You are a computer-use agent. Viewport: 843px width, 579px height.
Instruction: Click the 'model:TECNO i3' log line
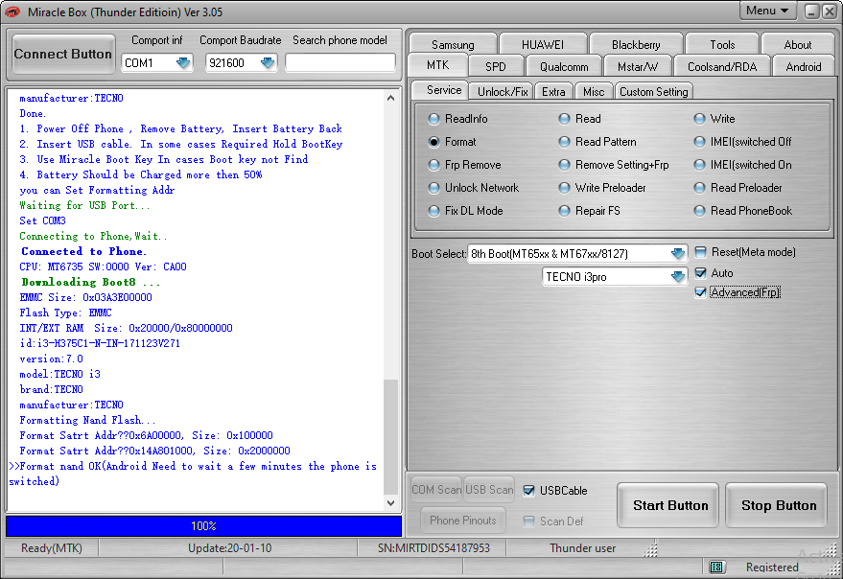click(60, 374)
